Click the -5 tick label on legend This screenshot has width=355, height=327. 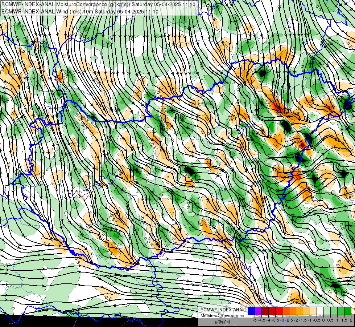[255, 320]
